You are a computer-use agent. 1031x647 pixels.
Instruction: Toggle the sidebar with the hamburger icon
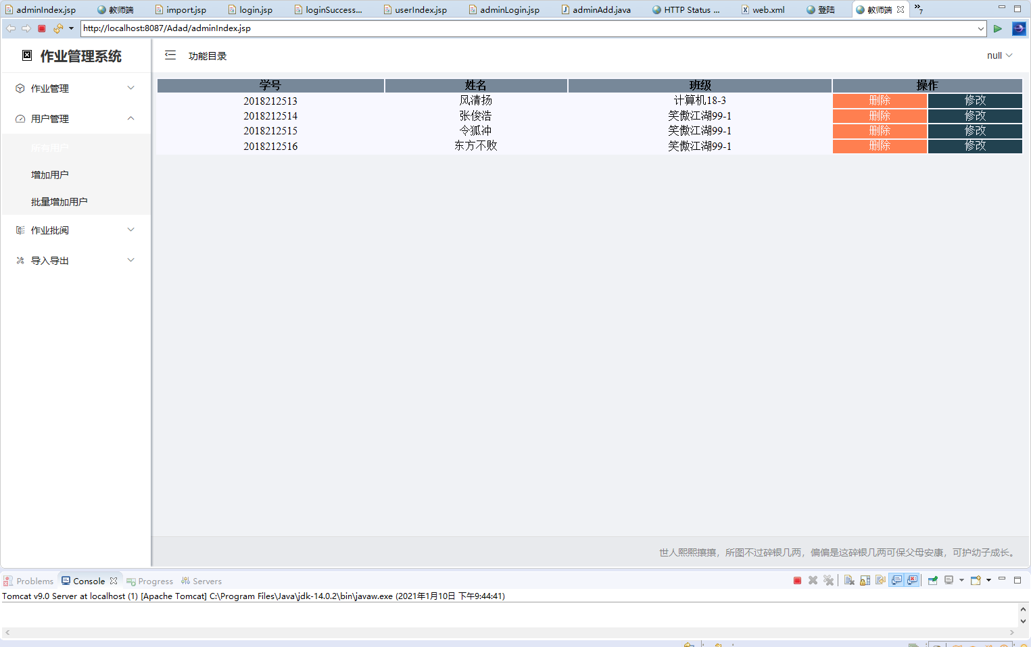coord(170,55)
